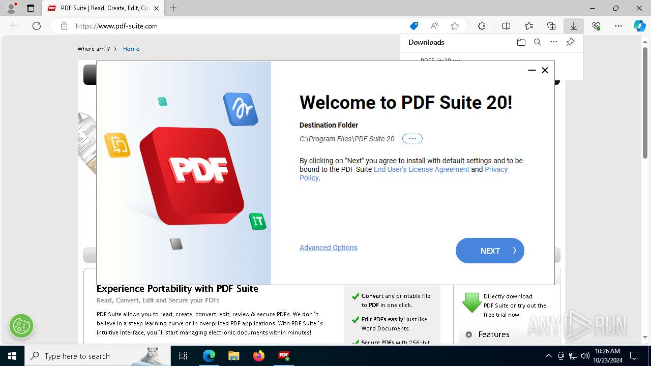651x366 pixels.
Task: Click Features item on webpage
Action: click(494, 334)
